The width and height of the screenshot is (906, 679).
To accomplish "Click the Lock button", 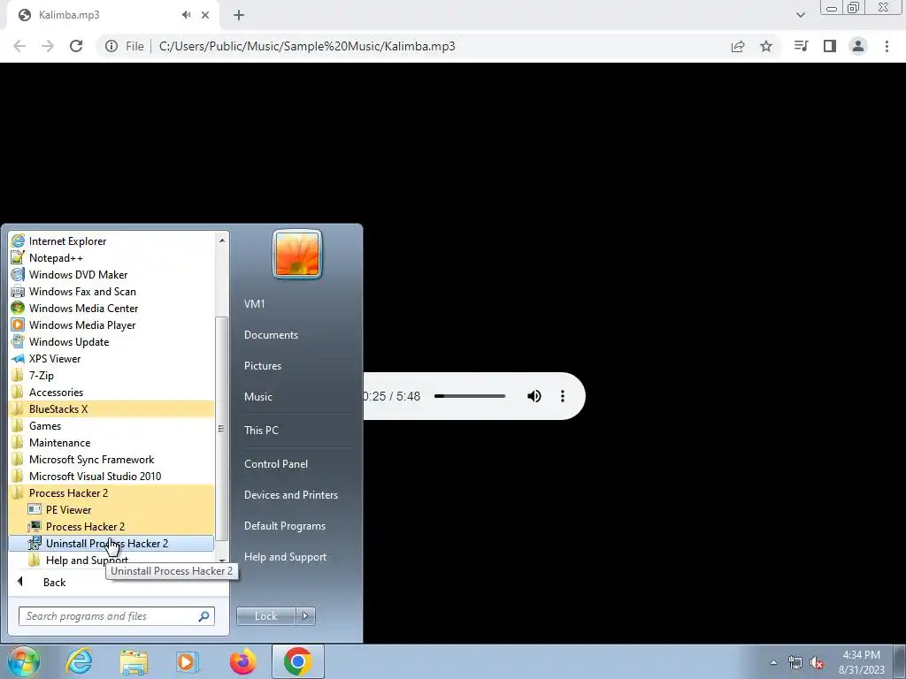I will tap(266, 616).
